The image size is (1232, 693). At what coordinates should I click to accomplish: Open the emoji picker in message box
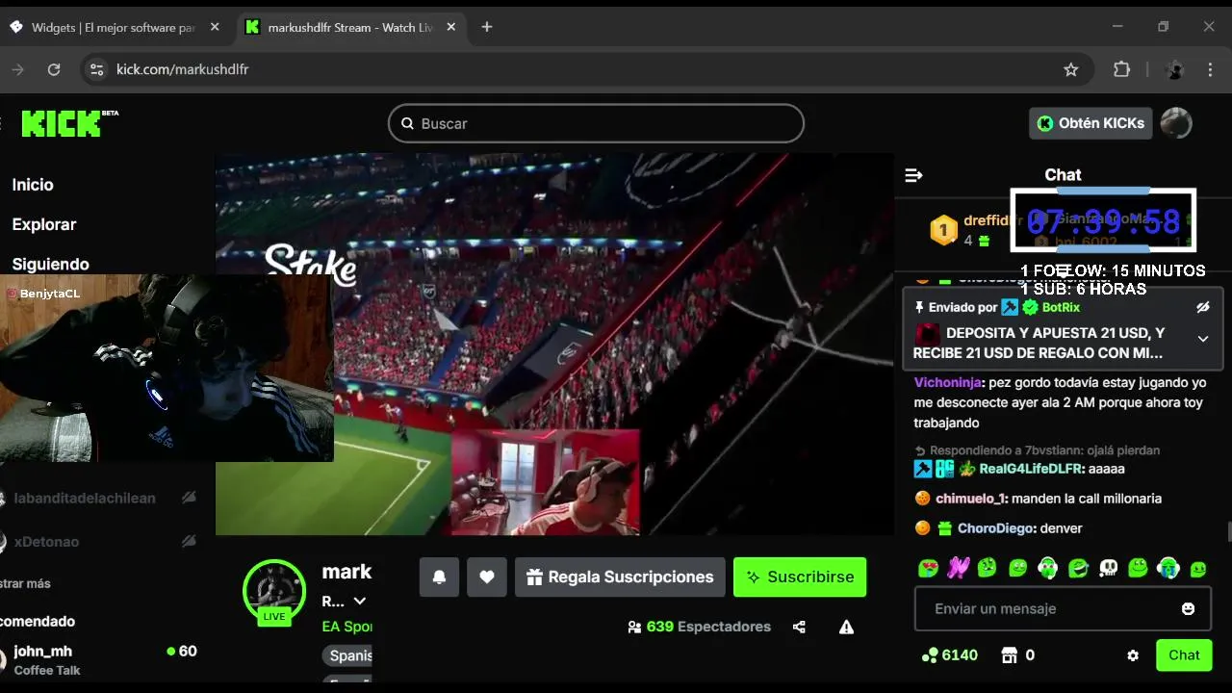(x=1188, y=609)
